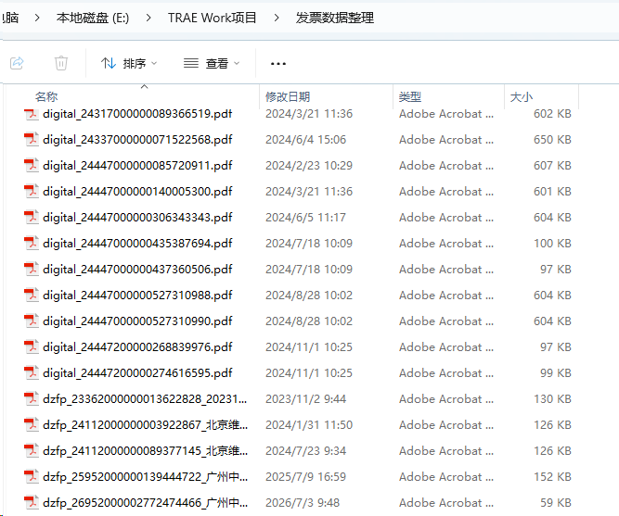Select file name dzfp_24112000000089377145_北京维...
The height and width of the screenshot is (516, 619).
tap(145, 451)
